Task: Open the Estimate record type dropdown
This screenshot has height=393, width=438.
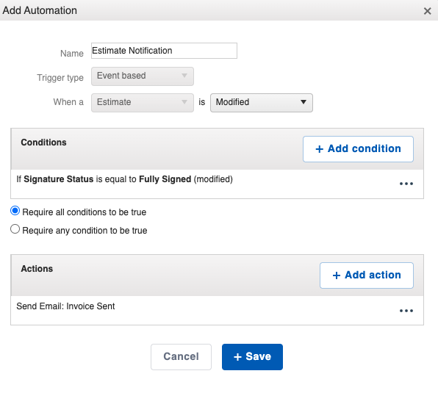Action: tap(143, 103)
